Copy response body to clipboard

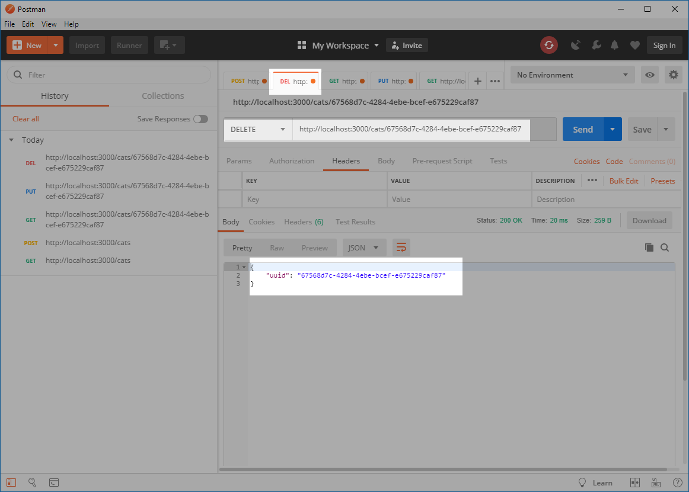pyautogui.click(x=649, y=247)
